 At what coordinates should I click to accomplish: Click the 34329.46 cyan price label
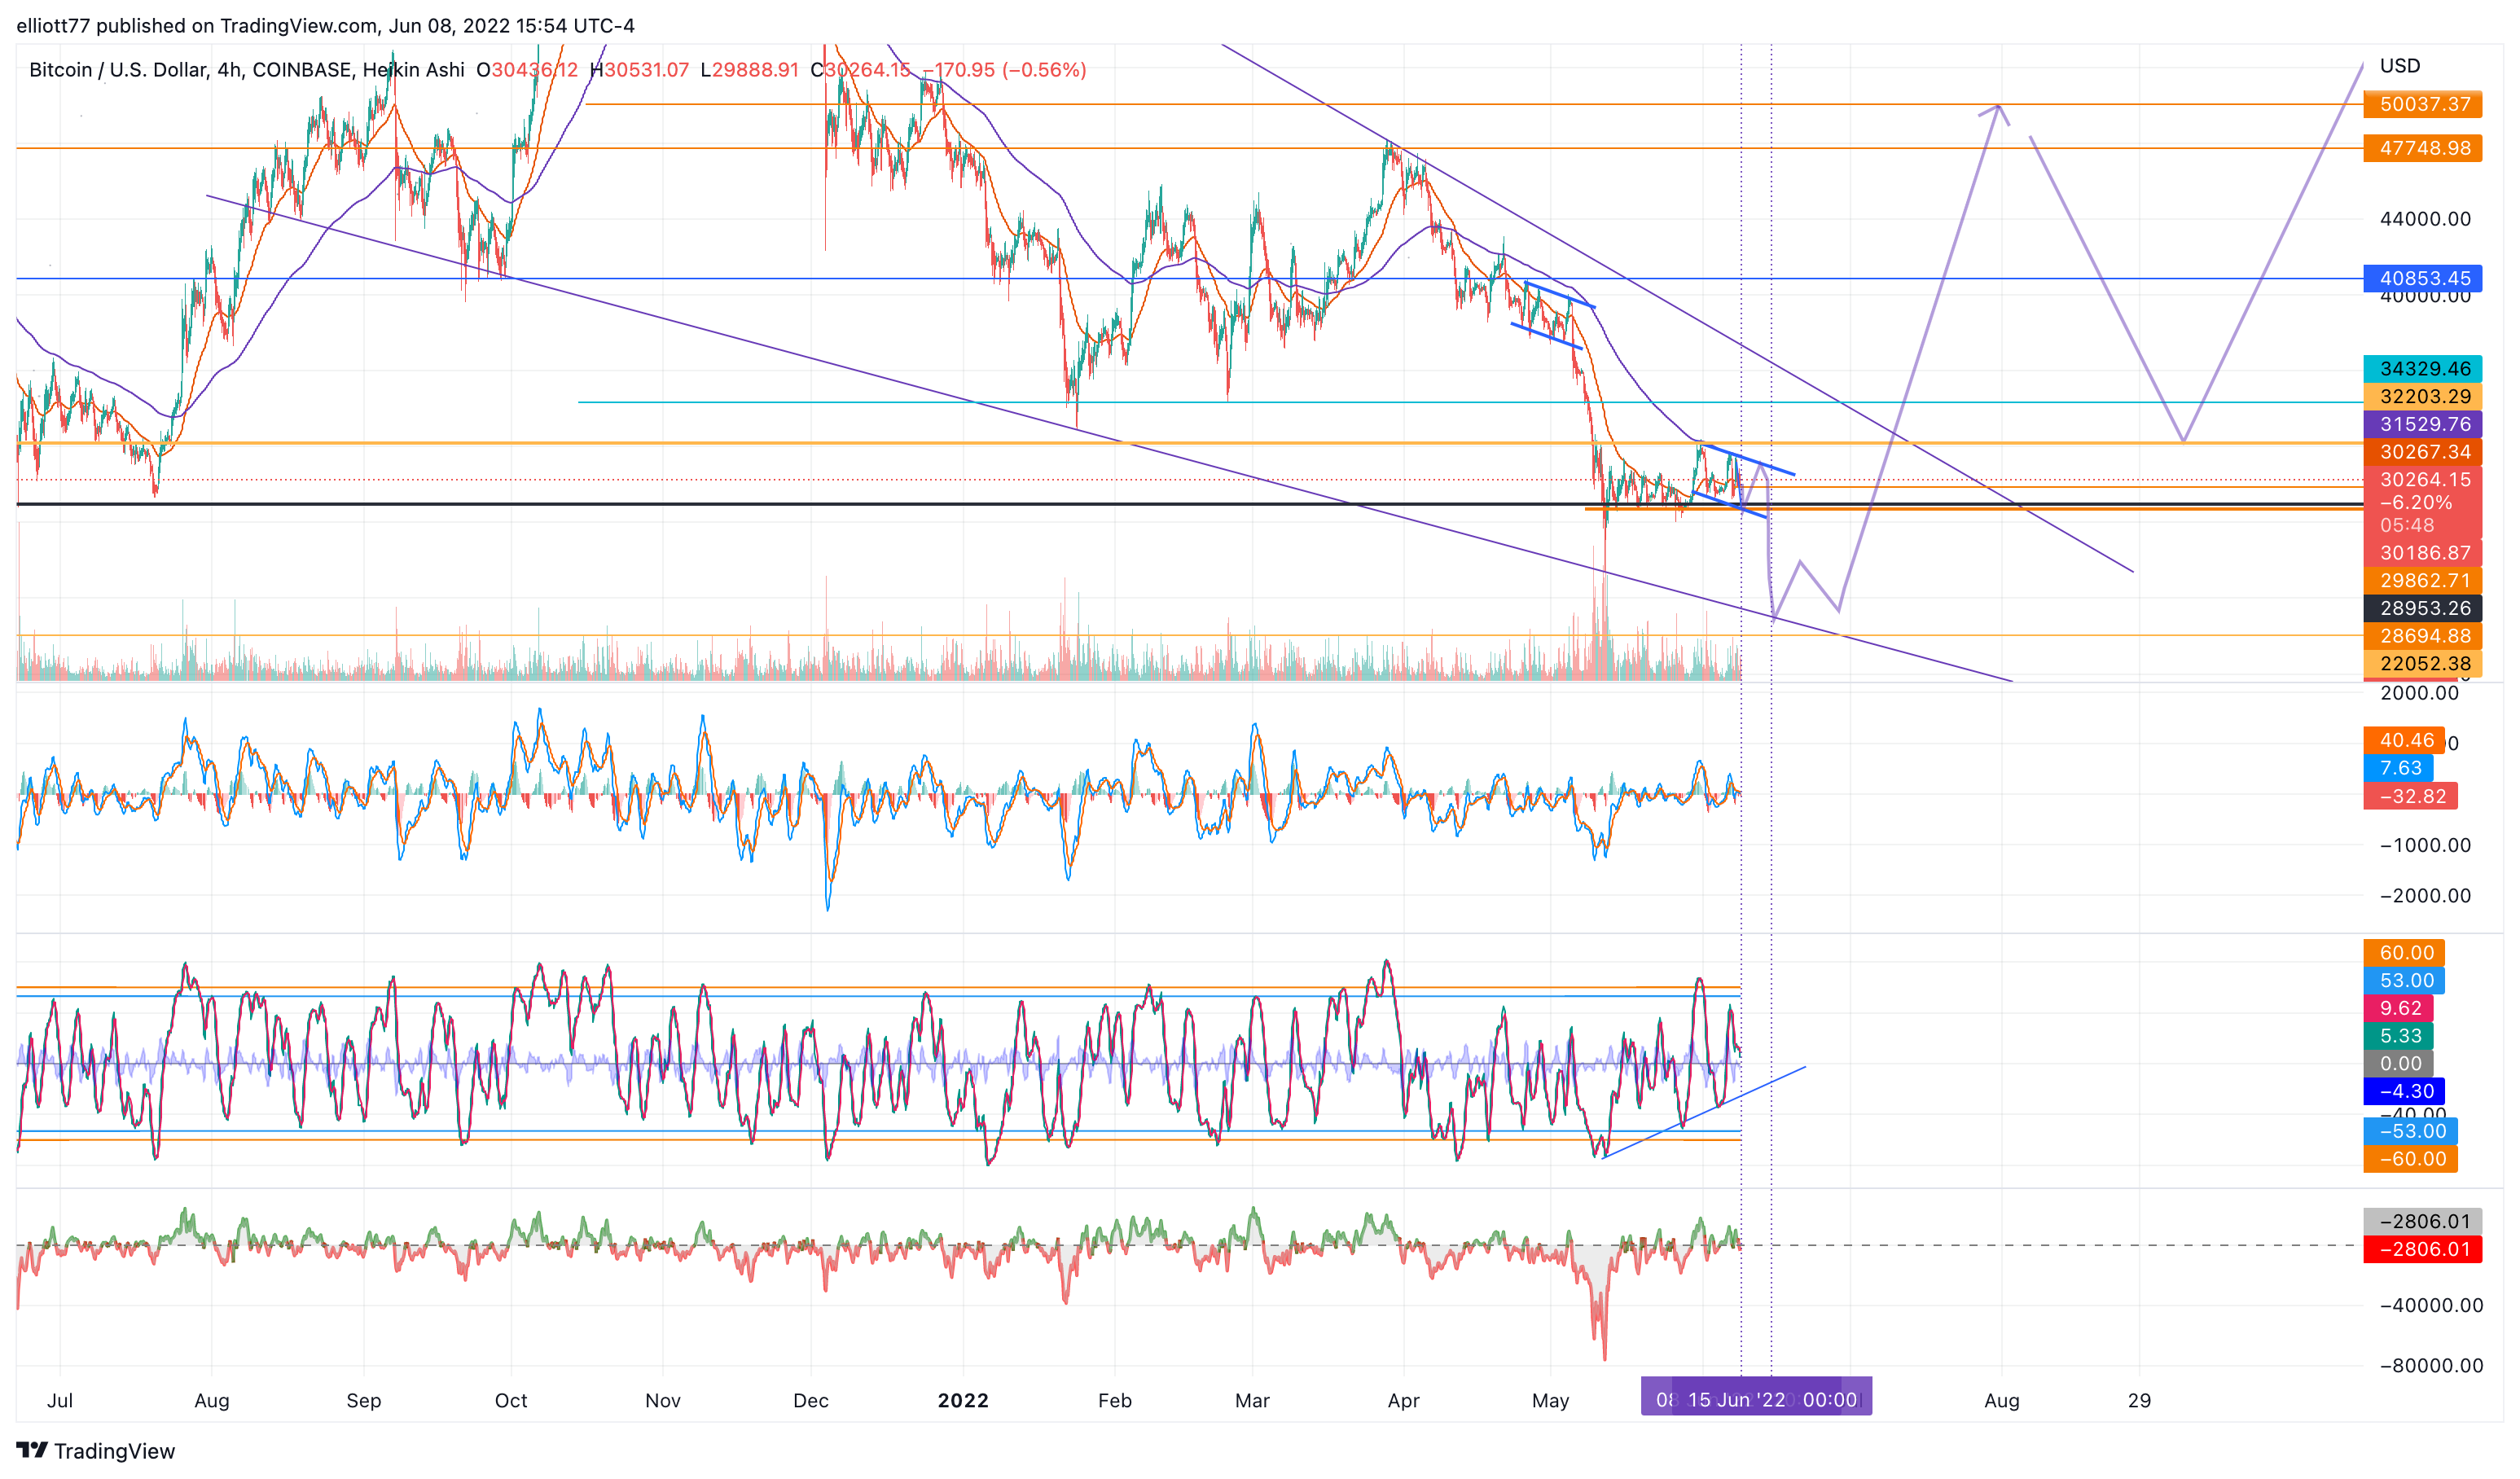click(2423, 368)
